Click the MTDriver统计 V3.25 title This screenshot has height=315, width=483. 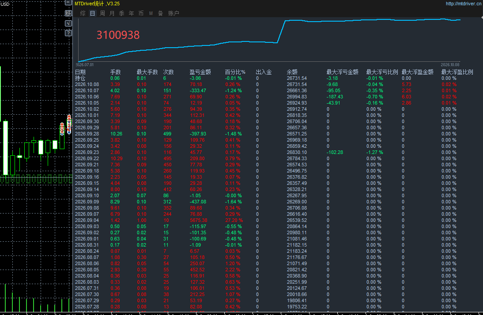(97, 4)
